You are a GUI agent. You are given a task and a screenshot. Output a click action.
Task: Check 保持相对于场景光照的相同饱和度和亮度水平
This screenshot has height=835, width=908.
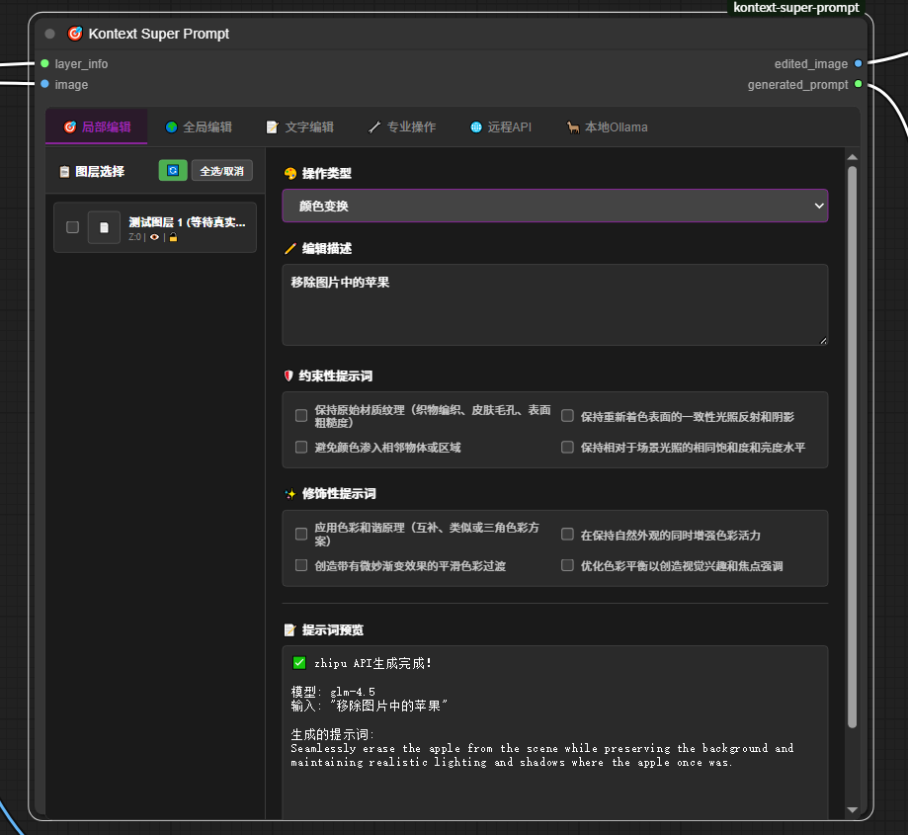[x=567, y=447]
